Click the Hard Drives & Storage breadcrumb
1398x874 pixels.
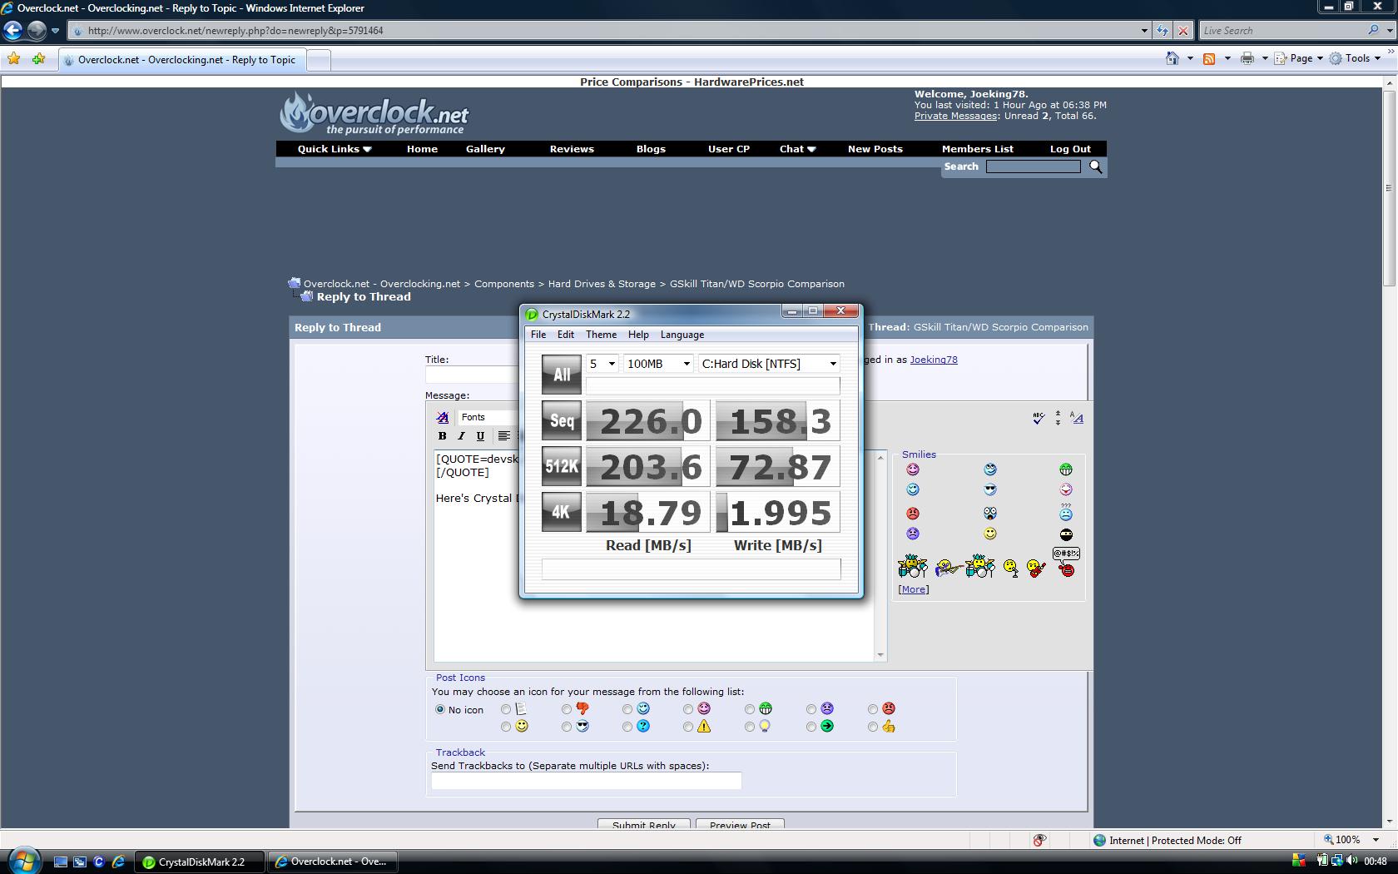click(x=602, y=284)
